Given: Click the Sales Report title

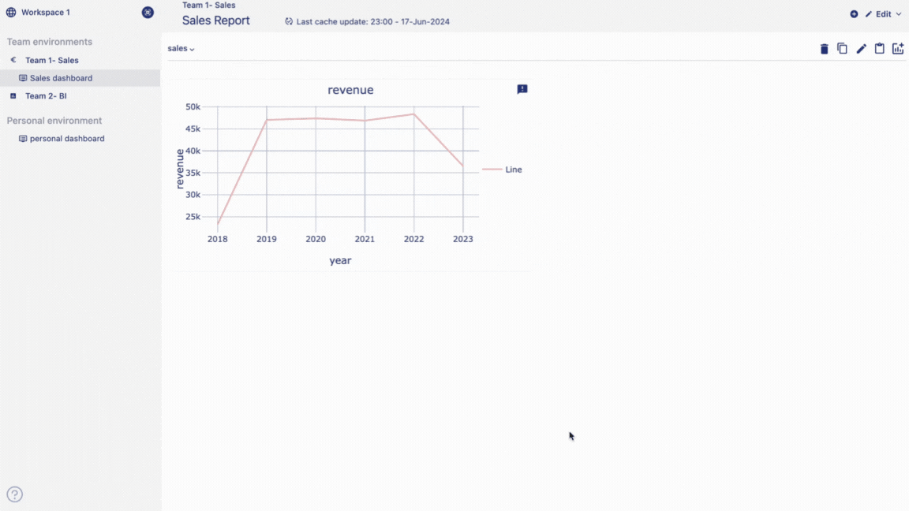Looking at the screenshot, I should click(216, 21).
